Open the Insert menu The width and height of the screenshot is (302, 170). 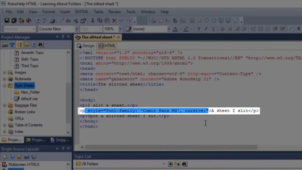(65, 12)
